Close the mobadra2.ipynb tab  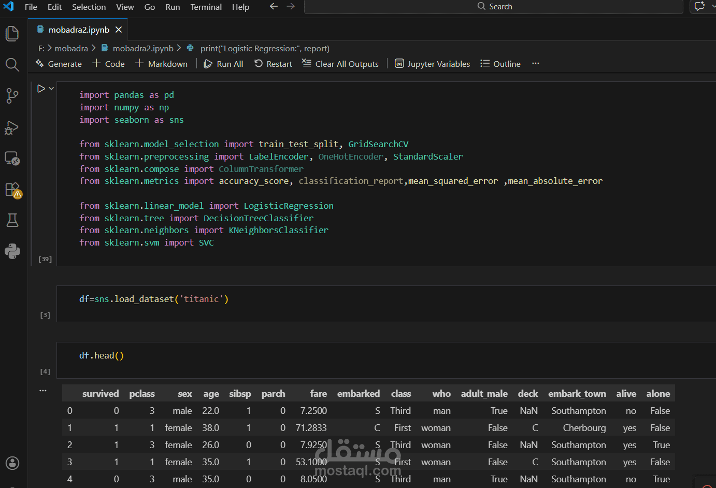pyautogui.click(x=119, y=30)
